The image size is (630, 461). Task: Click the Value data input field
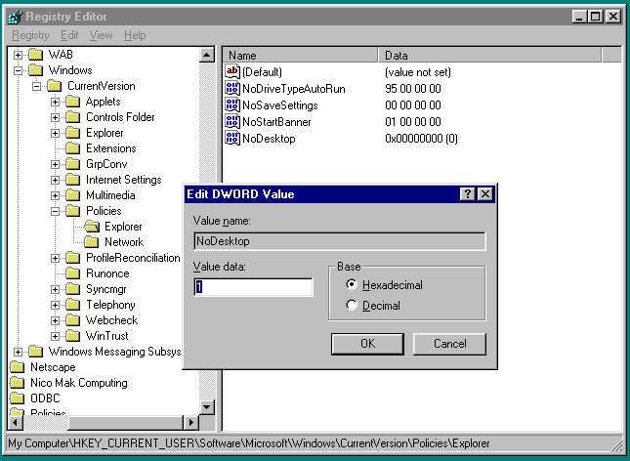(x=253, y=287)
